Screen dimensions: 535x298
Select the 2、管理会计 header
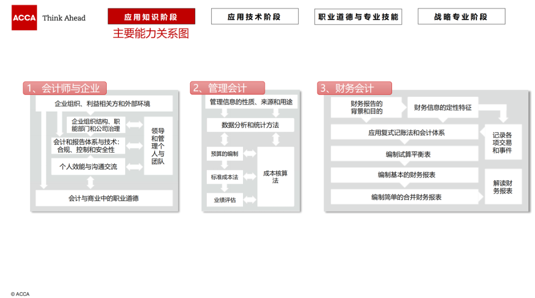[x=227, y=88]
